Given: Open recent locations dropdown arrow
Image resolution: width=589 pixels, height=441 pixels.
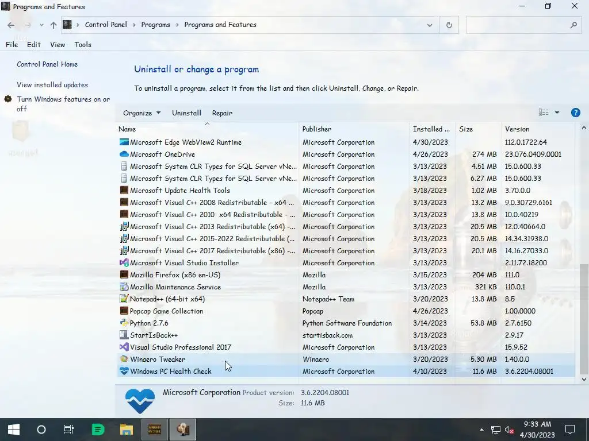Looking at the screenshot, I should point(41,25).
